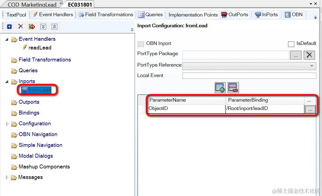This screenshot has width=322, height=196.
Task: Toggle the OBN Inport checkbox
Action: [x=141, y=44]
